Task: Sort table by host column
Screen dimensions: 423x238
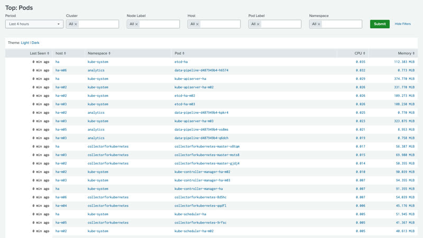Action: pos(61,53)
